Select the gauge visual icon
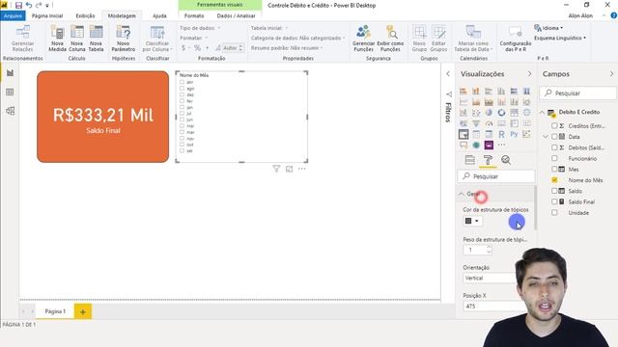 pos(489,123)
